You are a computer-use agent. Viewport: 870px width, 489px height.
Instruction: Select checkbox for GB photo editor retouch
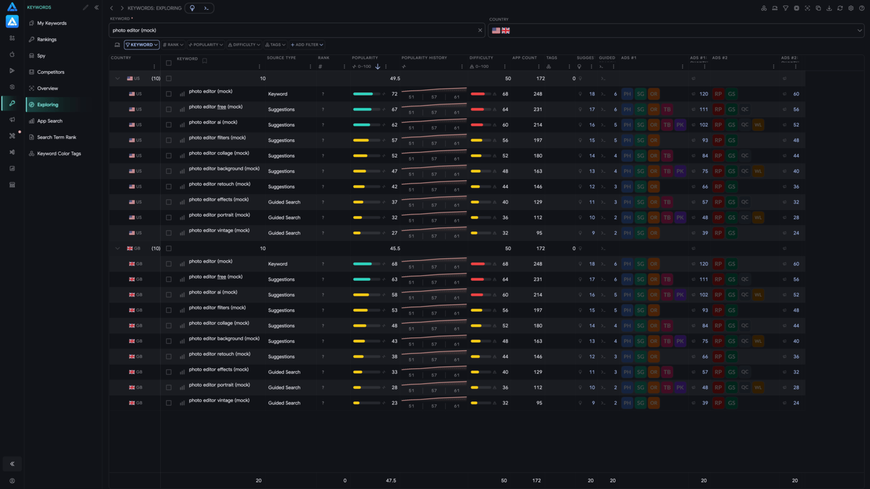(x=169, y=357)
